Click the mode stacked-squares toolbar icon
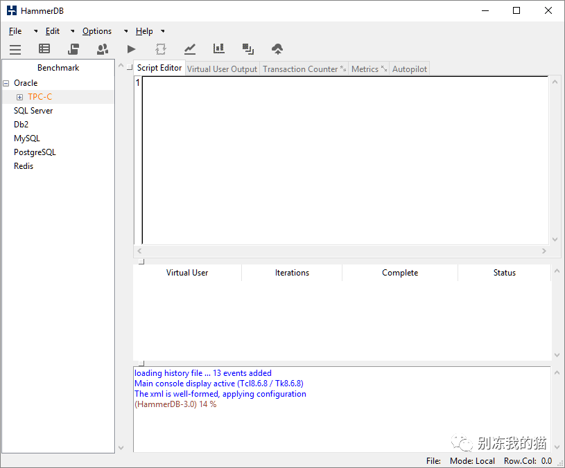This screenshot has height=468, width=565. pyautogui.click(x=248, y=49)
